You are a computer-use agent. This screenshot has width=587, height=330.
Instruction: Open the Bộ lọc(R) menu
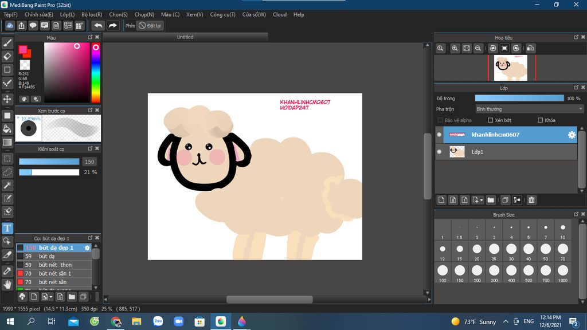[92, 14]
